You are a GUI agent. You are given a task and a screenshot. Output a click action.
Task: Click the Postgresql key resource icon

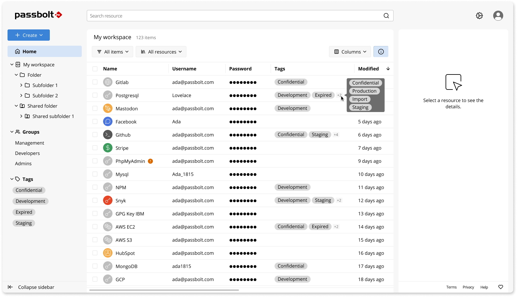click(108, 95)
